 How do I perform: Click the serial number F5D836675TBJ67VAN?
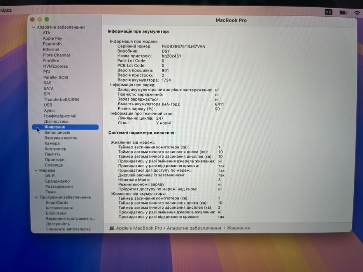(x=183, y=47)
